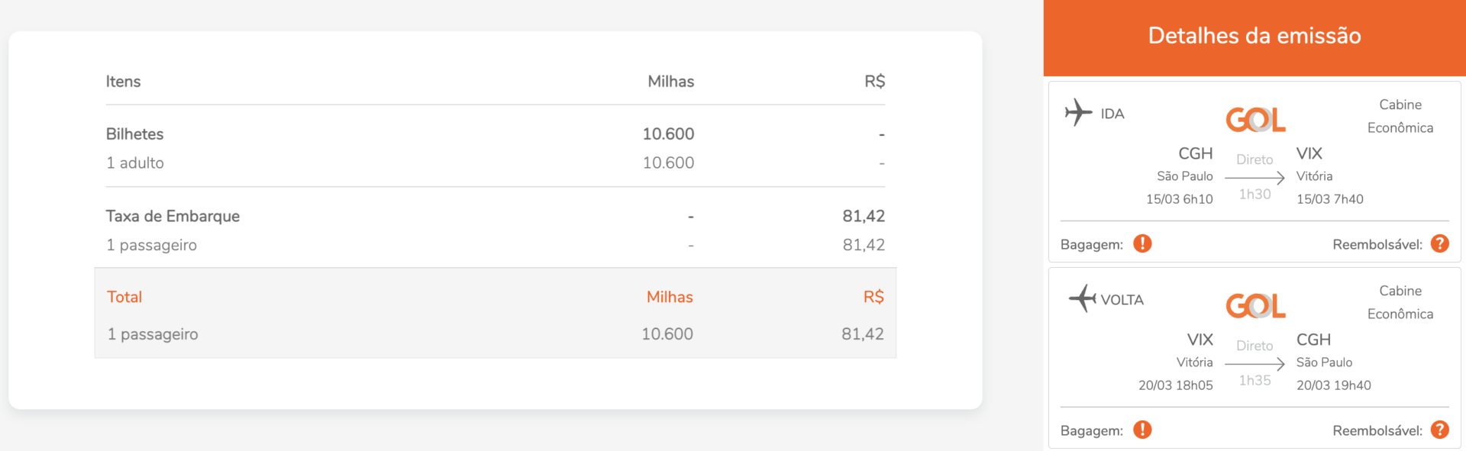Select the Bilhetes row label
This screenshot has width=1466, height=451.
pos(134,134)
